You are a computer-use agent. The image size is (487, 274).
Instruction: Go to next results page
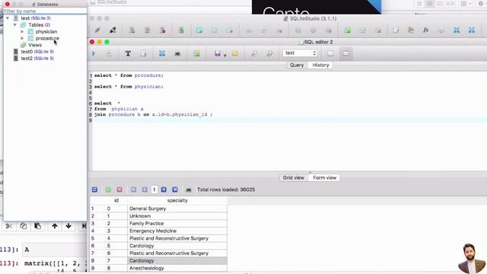[x=164, y=190]
